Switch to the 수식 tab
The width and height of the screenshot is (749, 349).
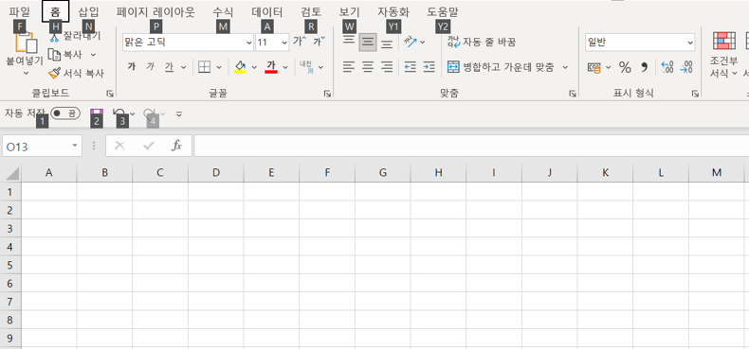pyautogui.click(x=223, y=12)
